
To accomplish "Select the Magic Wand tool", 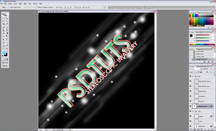I will [x=7, y=21].
